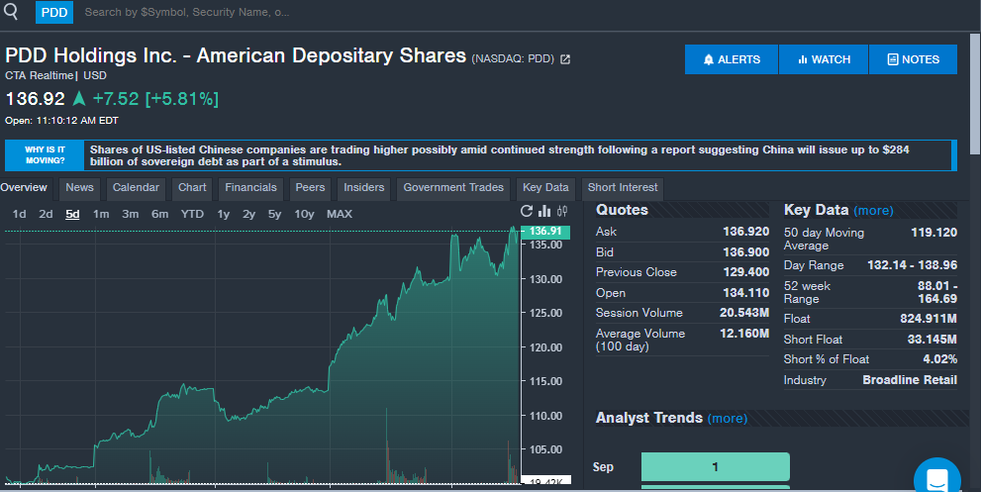Select the 5d chart range
This screenshot has width=981, height=492.
72,214
